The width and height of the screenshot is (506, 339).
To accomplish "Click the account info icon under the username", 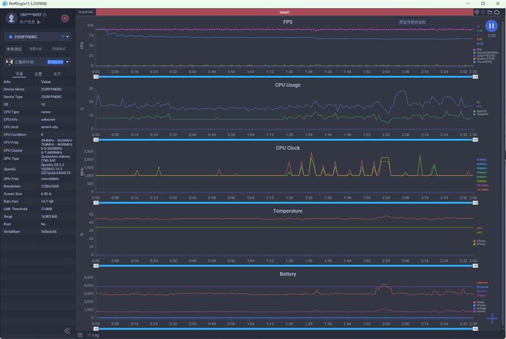I will coord(39,22).
